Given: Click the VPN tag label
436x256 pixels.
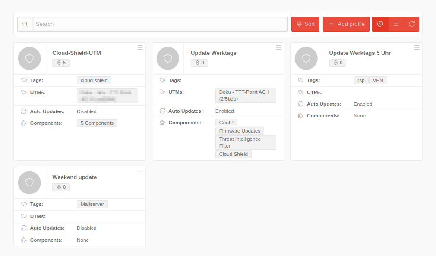Looking at the screenshot, I should [x=378, y=80].
